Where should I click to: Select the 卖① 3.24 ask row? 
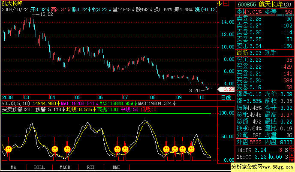[x=264, y=46]
